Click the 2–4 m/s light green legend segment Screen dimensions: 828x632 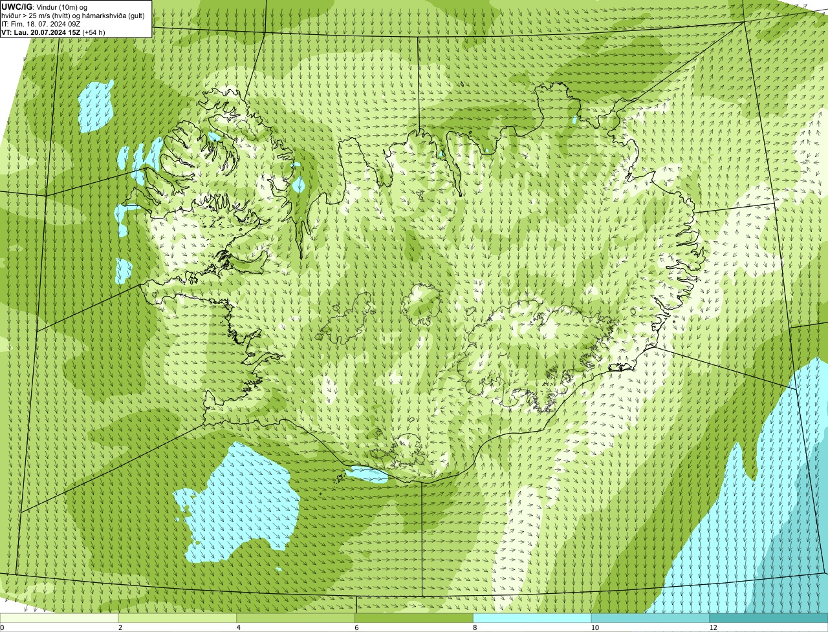coord(178,618)
